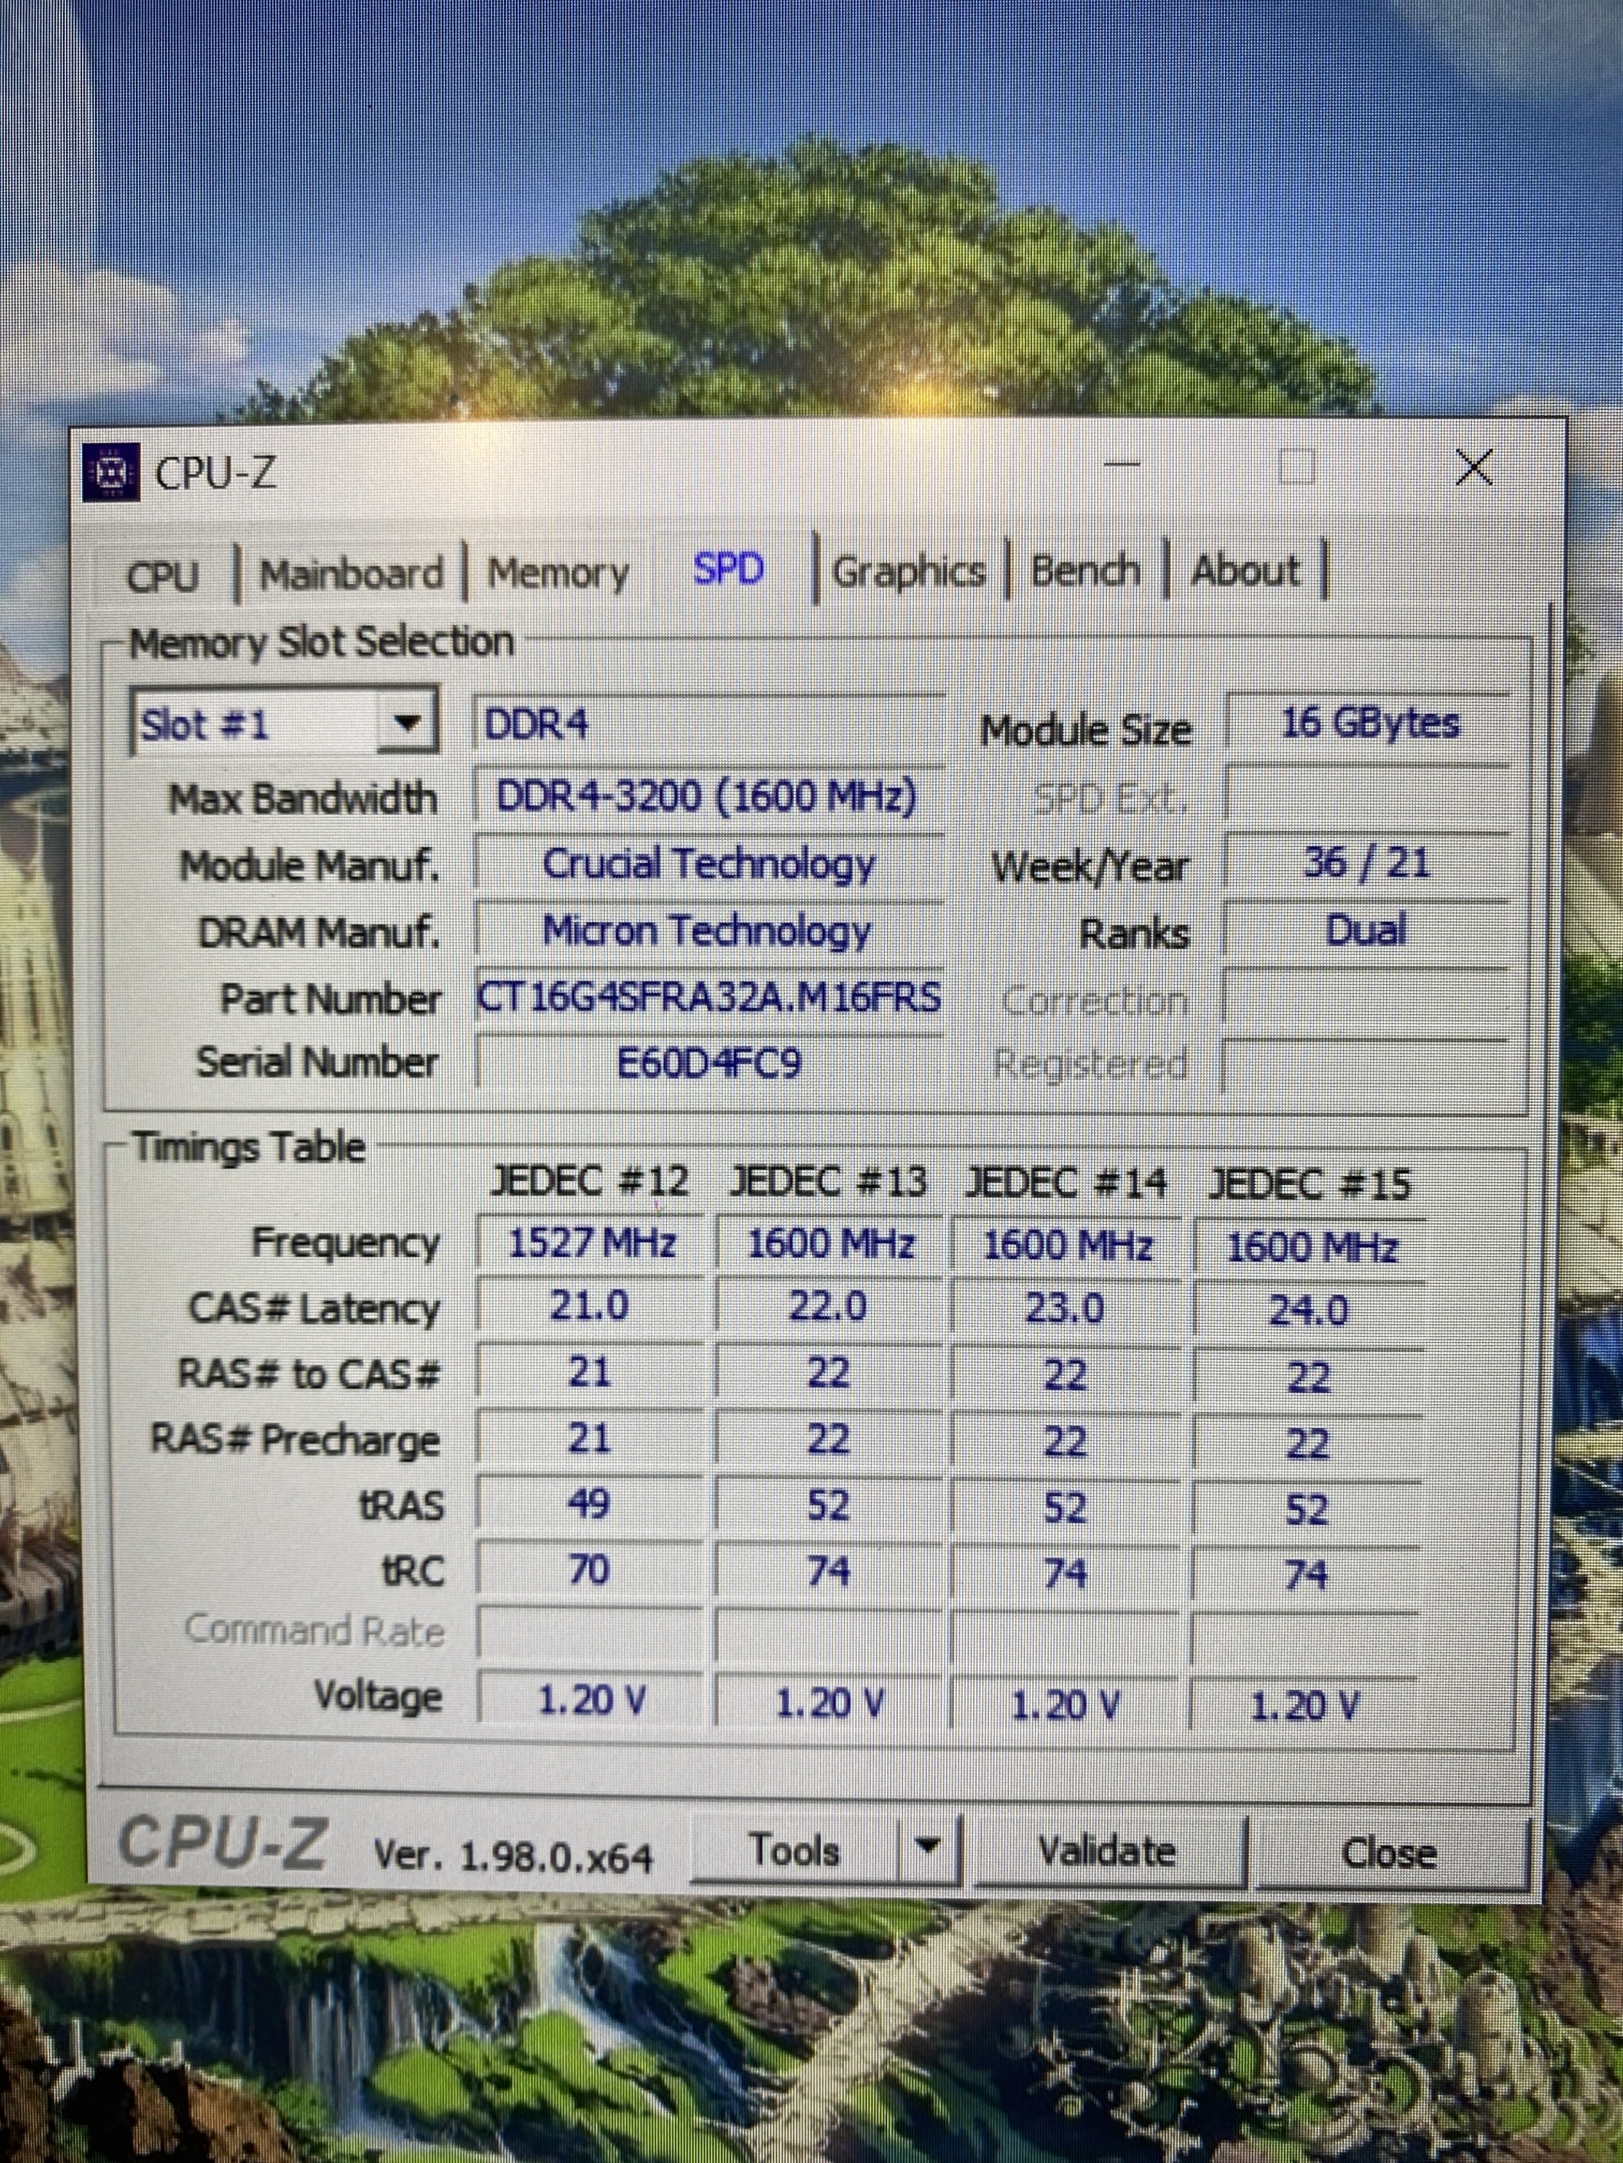Click the Close button at bottom
The height and width of the screenshot is (2163, 1623).
coord(1388,1853)
